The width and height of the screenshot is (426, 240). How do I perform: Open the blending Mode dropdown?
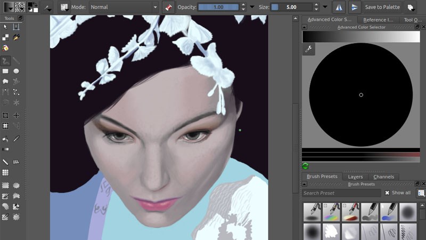click(124, 7)
